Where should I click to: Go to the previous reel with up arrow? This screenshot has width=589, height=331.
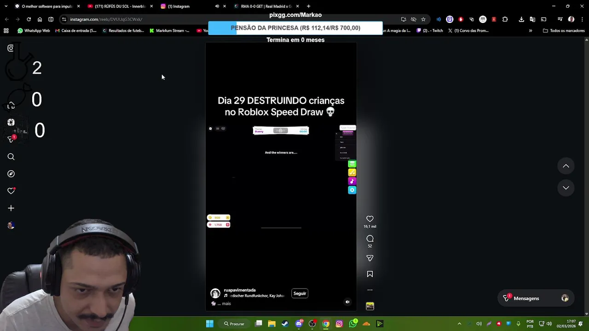(x=566, y=166)
